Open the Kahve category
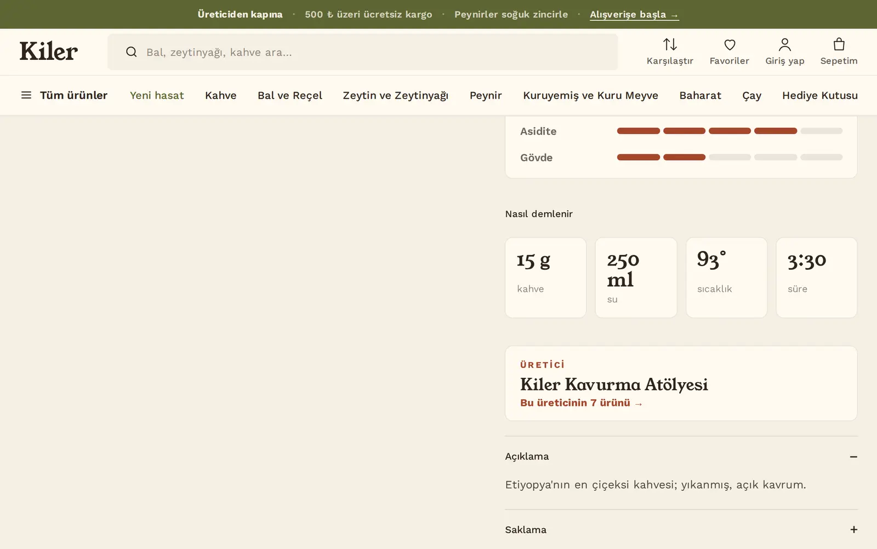Viewport: 877px width, 549px height. coord(221,95)
